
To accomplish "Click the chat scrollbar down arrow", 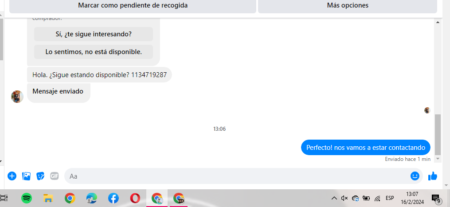I will pos(438,159).
